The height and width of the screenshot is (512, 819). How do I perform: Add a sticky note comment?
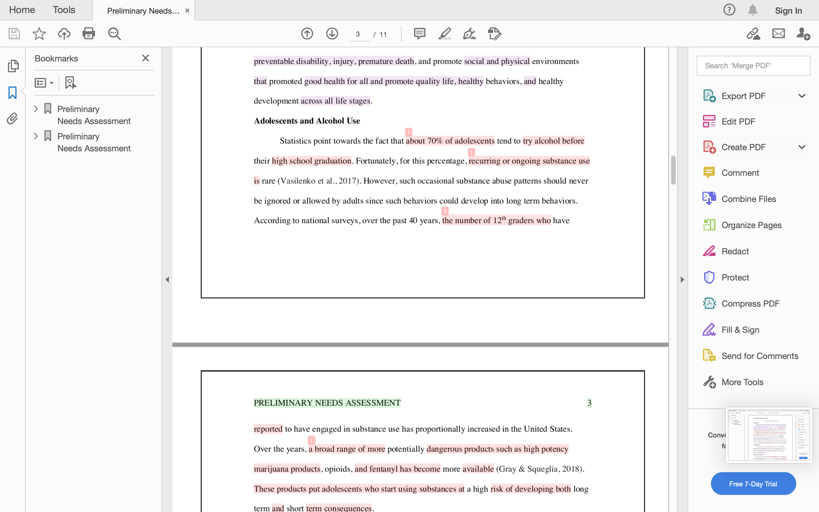[x=419, y=34]
